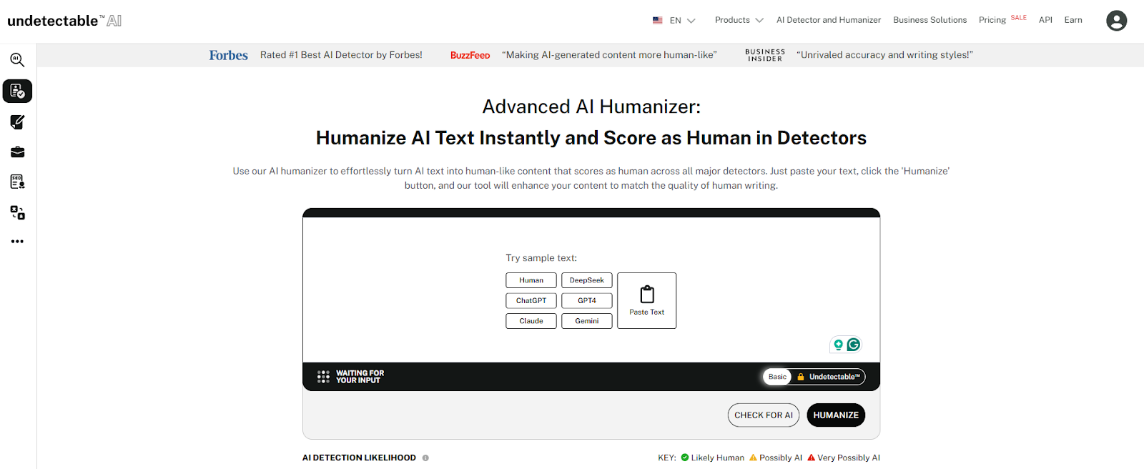Click the BuzzFeed quote about human-like content
This screenshot has width=1144, height=469.
point(609,55)
